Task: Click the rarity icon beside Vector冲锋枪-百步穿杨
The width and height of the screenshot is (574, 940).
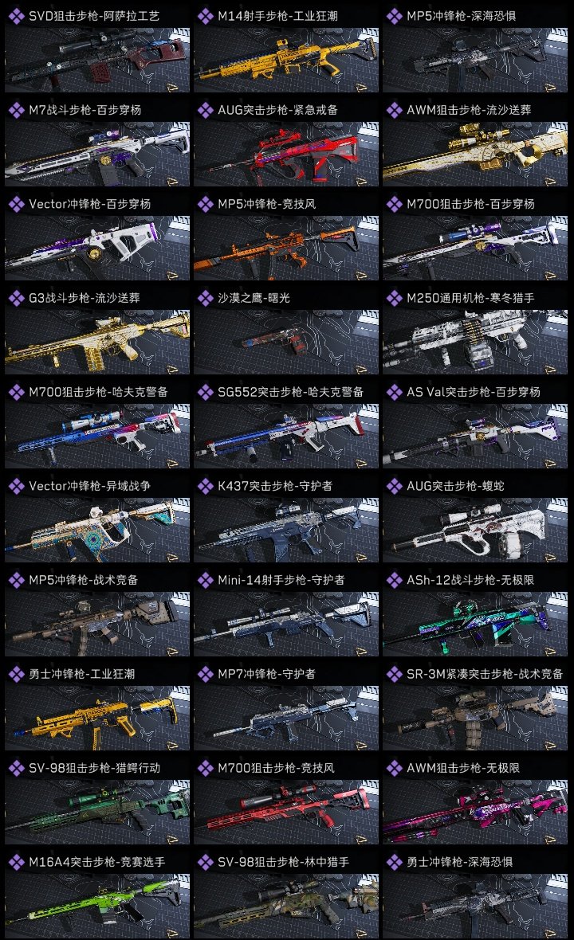Action: (x=16, y=204)
